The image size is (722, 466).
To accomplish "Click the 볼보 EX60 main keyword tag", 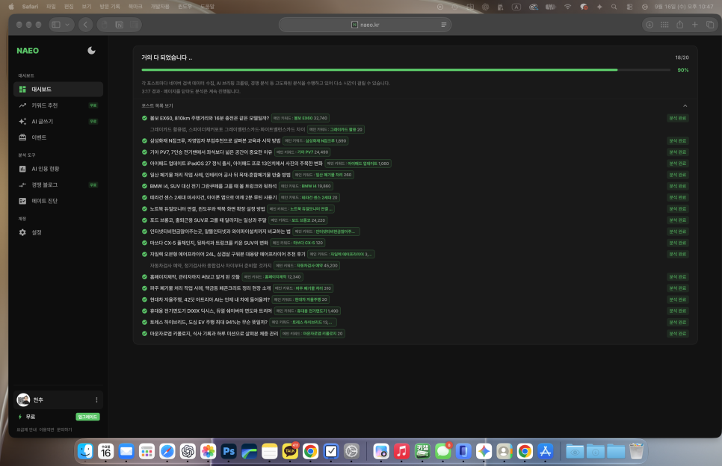I will [300, 118].
